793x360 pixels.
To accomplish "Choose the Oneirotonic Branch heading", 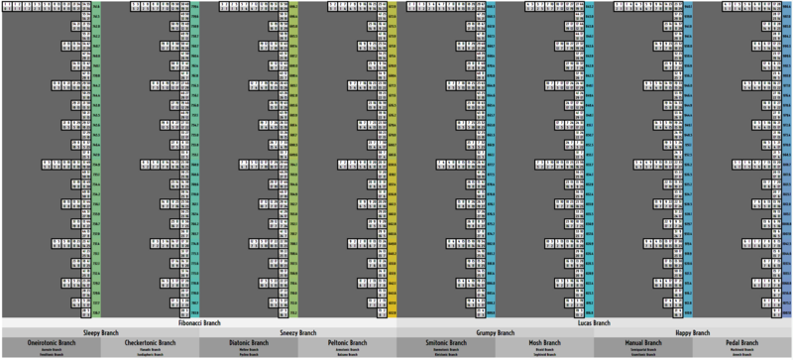I will [x=52, y=343].
